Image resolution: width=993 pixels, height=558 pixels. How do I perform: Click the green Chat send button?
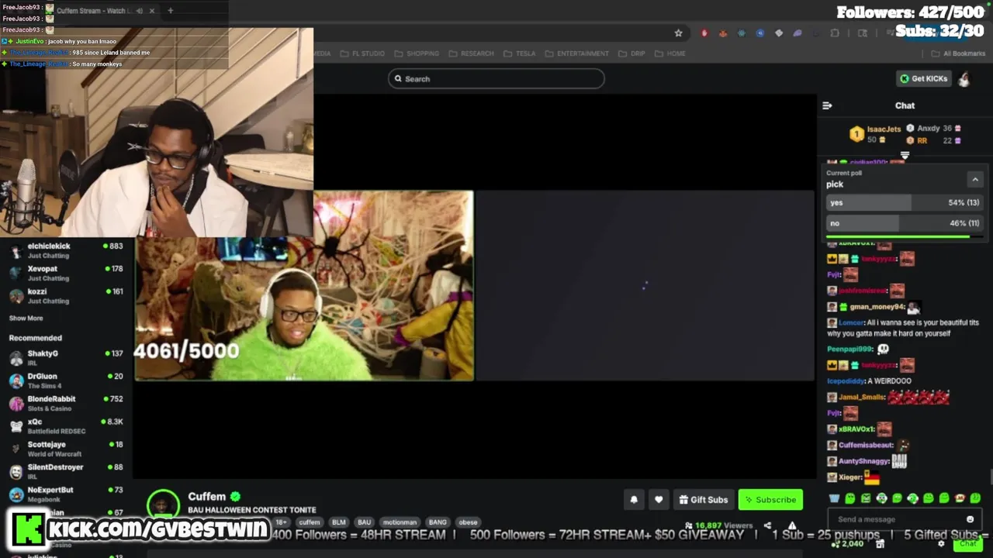(x=967, y=544)
